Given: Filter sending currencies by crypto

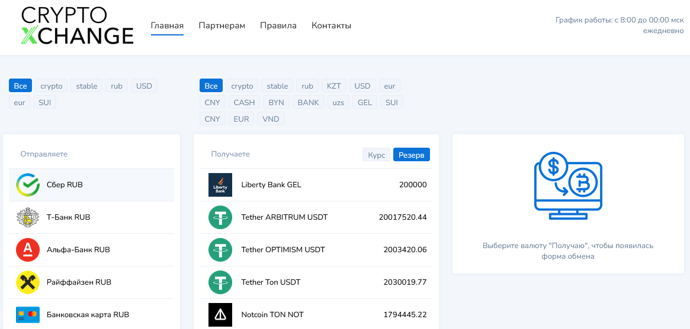Looking at the screenshot, I should tap(52, 86).
